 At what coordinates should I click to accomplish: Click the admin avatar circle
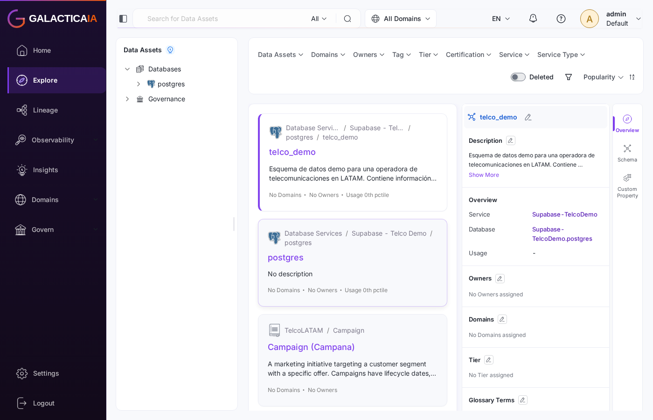pos(590,19)
